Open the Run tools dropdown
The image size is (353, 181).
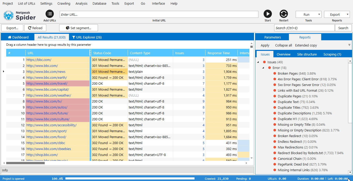point(309,14)
